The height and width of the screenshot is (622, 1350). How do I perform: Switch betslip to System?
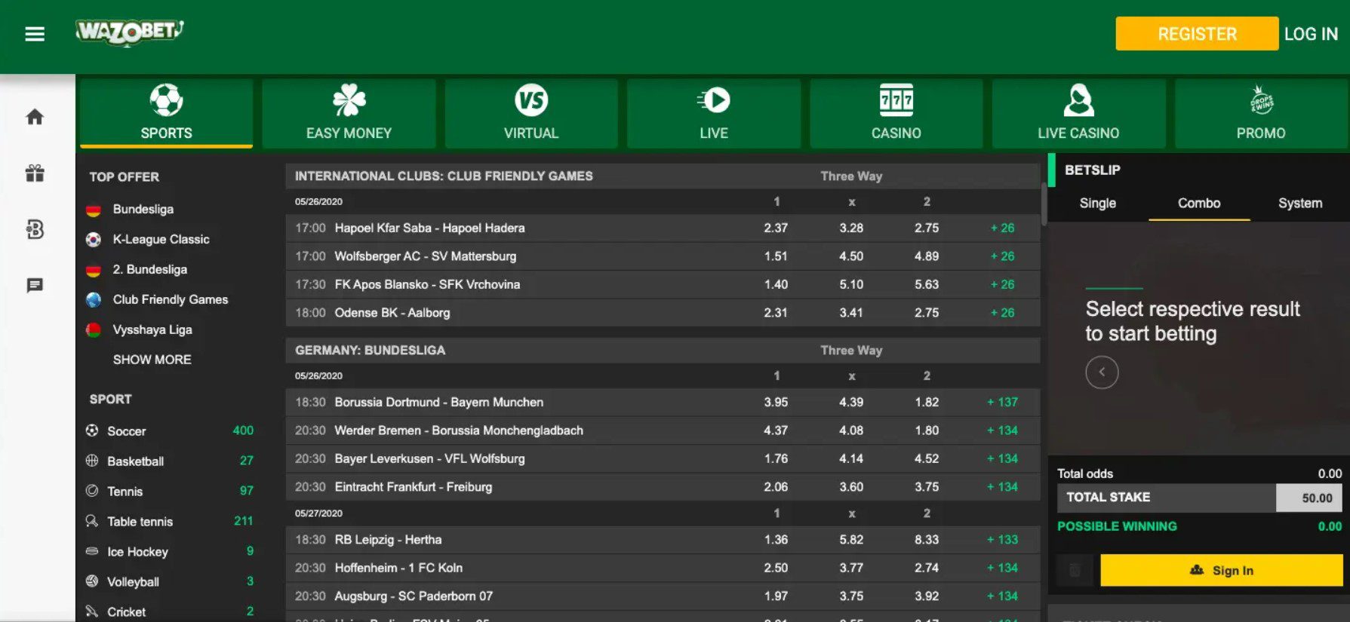(x=1300, y=204)
